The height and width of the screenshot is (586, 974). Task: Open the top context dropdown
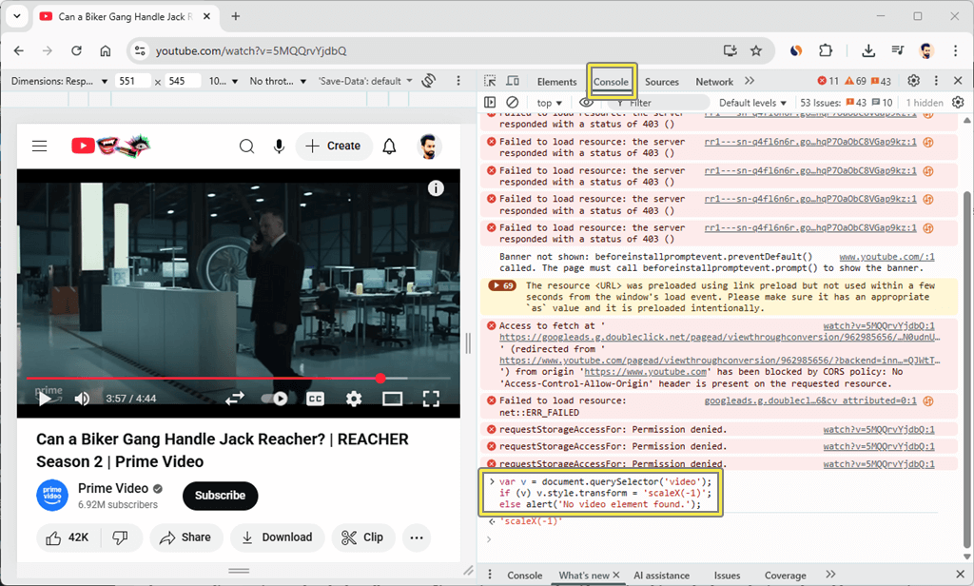click(549, 103)
